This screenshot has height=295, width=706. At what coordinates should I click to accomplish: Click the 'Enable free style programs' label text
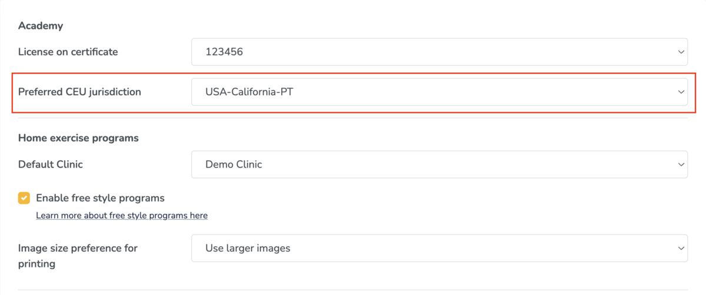click(x=100, y=198)
